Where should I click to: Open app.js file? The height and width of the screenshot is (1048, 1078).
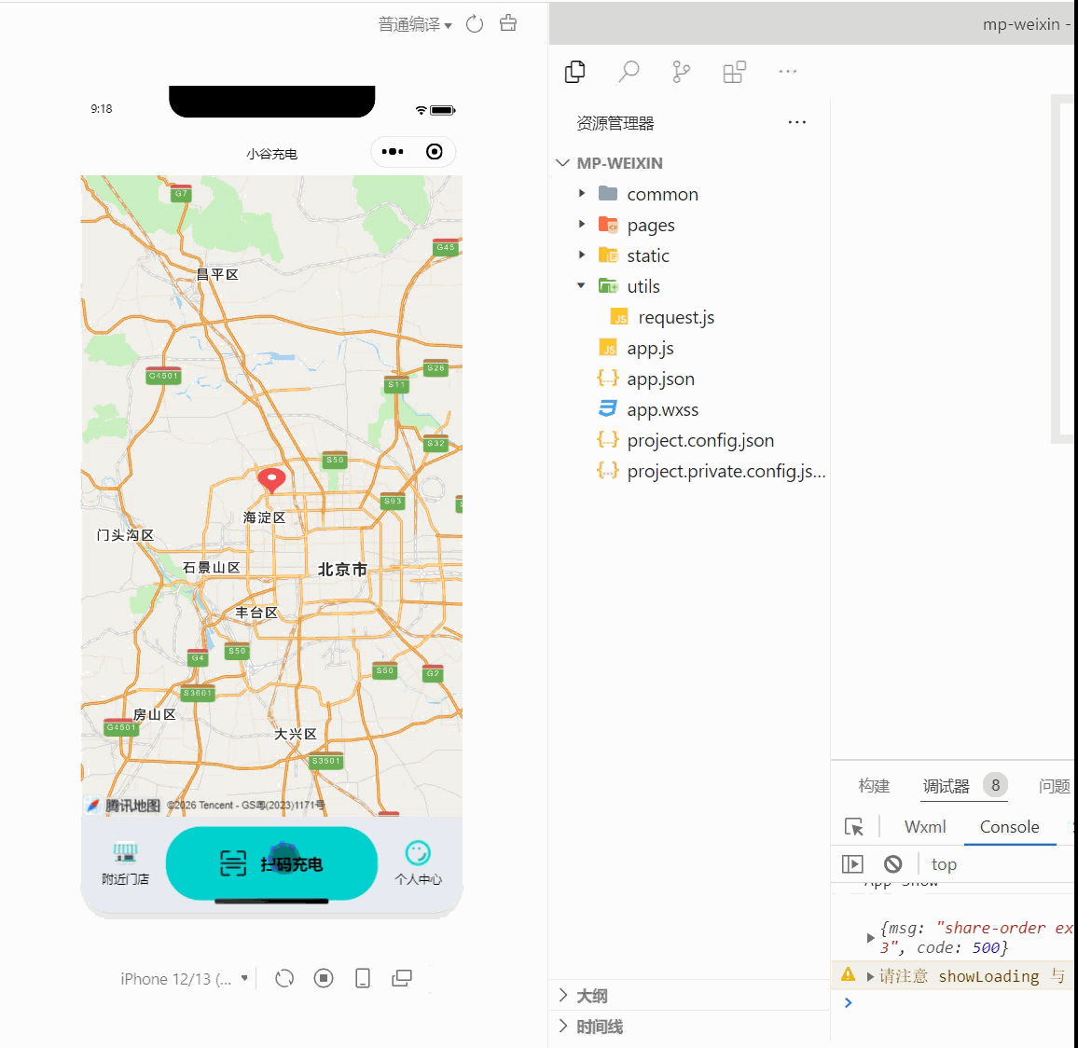click(650, 349)
